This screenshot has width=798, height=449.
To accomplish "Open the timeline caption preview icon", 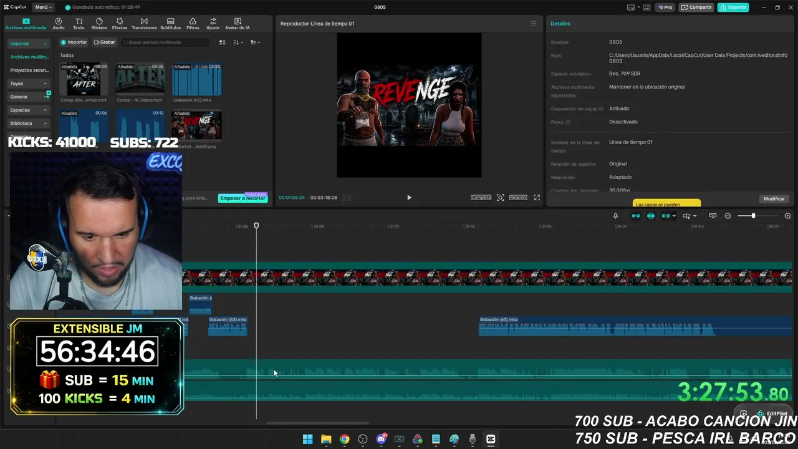I will (x=713, y=216).
